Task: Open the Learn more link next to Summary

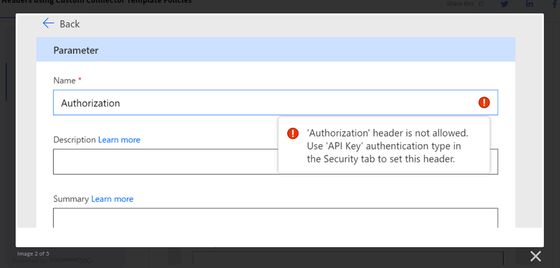Action: pos(112,199)
